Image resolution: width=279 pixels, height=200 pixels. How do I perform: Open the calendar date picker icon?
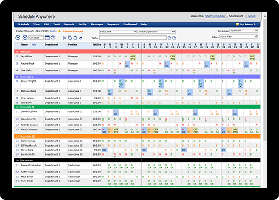47,38
